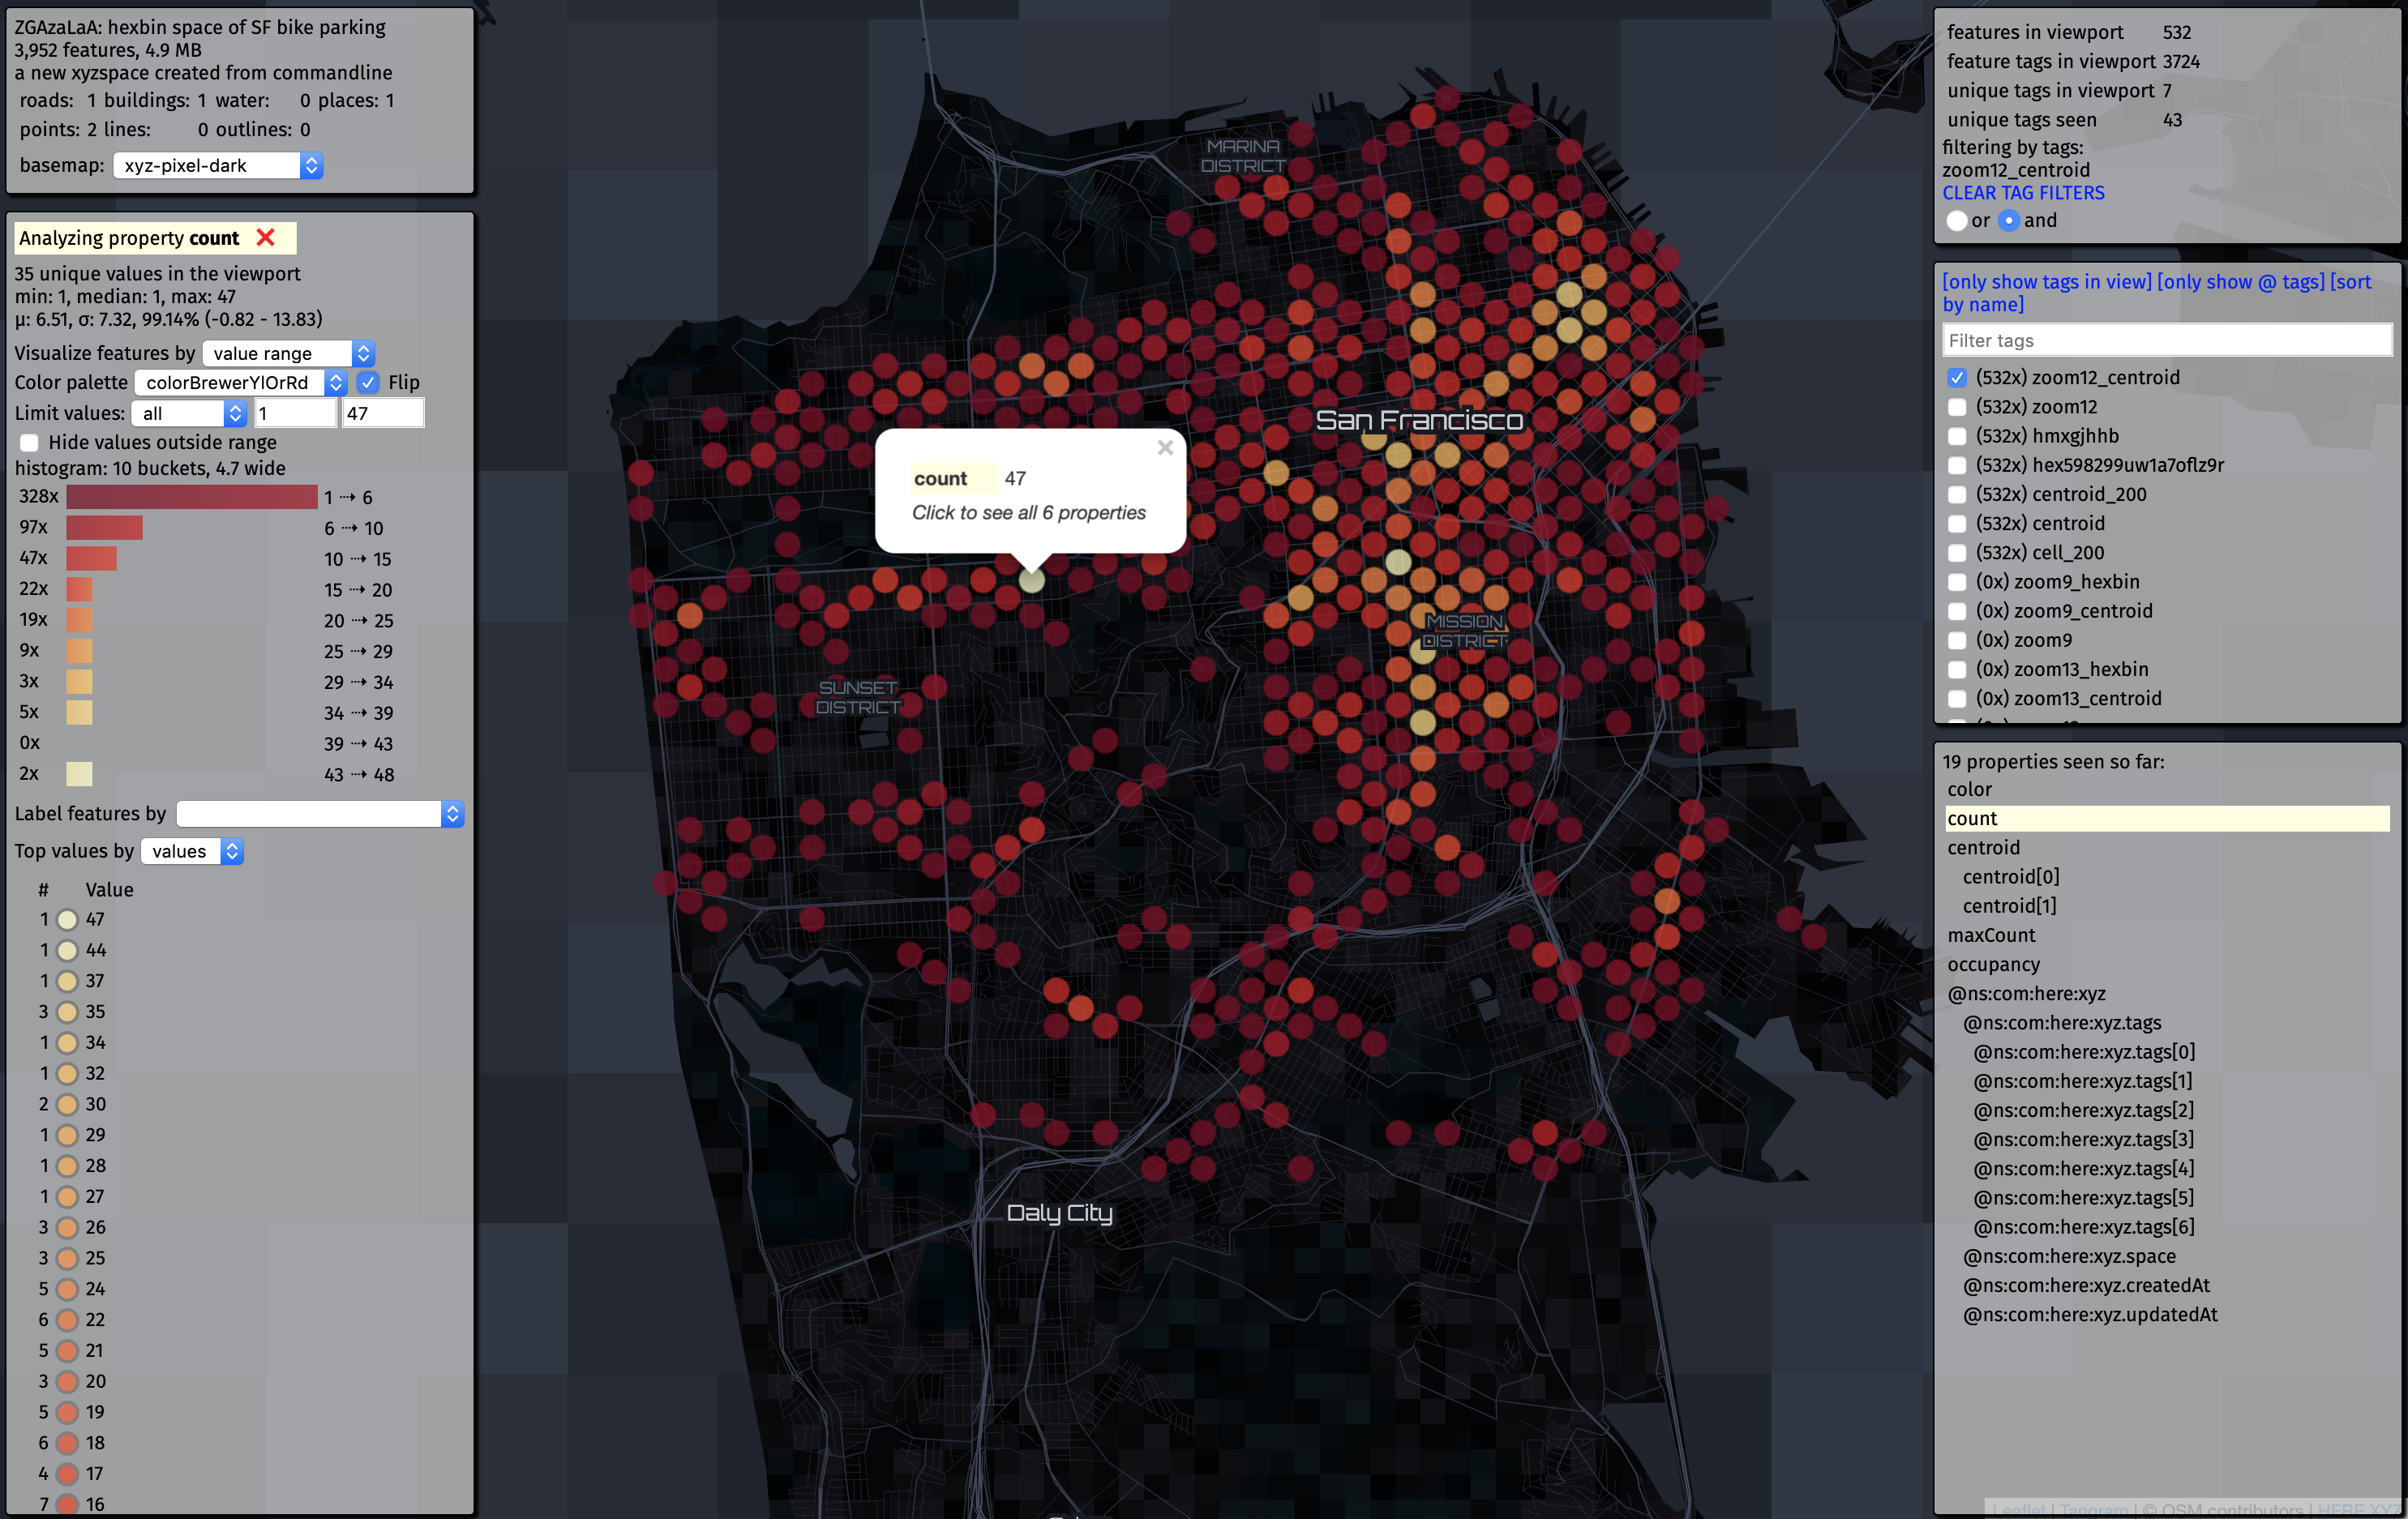Toggle the Flip palette checkbox
The height and width of the screenshot is (1519, 2408).
[x=368, y=382]
